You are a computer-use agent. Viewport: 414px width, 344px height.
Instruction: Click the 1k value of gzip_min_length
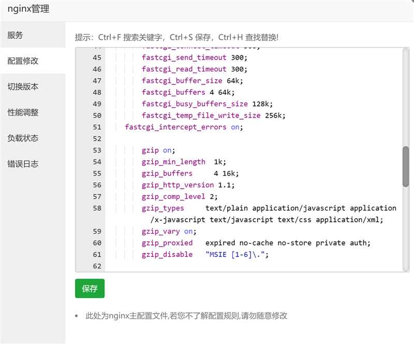218,162
